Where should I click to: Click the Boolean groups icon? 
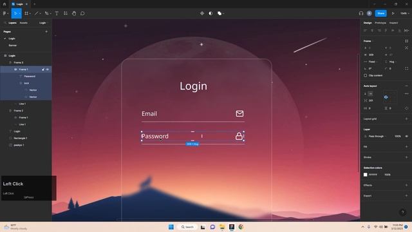[x=220, y=13]
